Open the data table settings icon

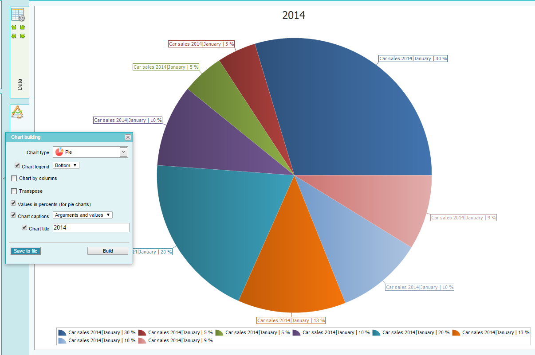point(18,15)
